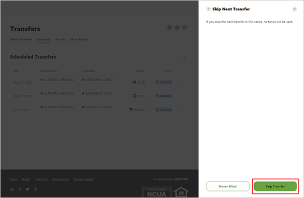This screenshot has height=198, width=304.
Task: Open the Home footer link
Action: (x=14, y=179)
